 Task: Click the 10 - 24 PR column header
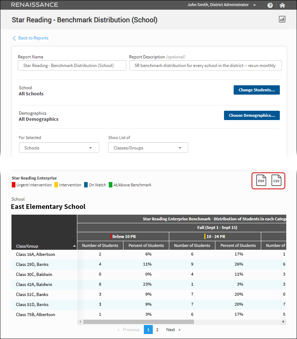tap(215, 237)
